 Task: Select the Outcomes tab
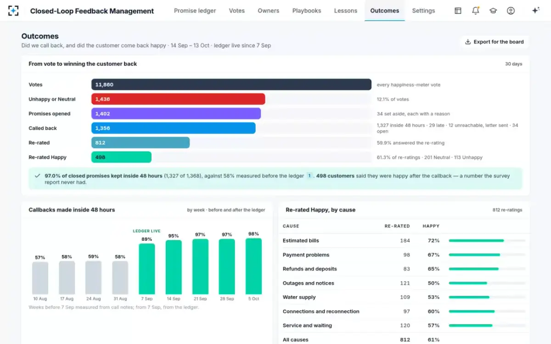tap(385, 11)
